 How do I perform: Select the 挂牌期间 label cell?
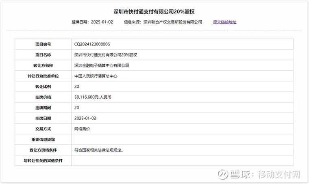click(43, 108)
